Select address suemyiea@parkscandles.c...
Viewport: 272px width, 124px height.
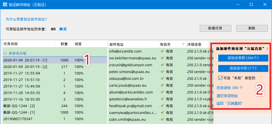point(133,113)
